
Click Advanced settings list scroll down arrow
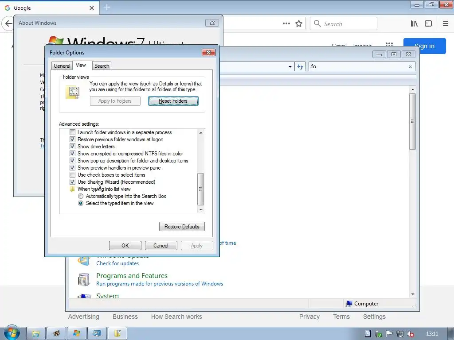[x=201, y=210]
